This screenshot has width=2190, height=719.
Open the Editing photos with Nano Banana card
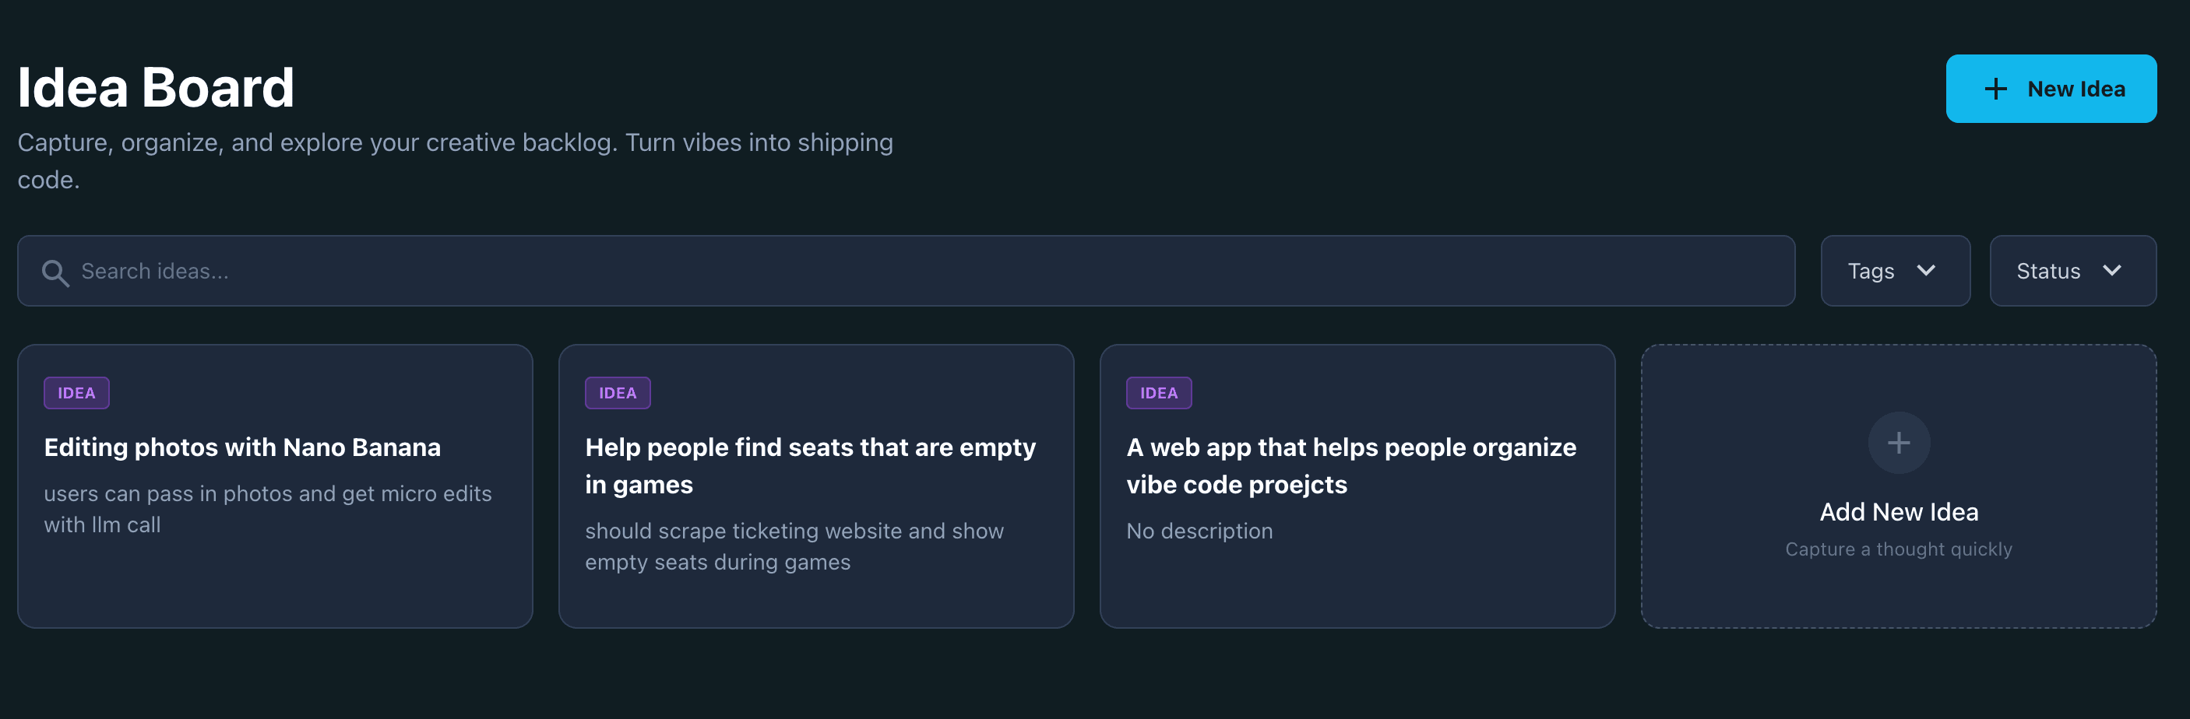pos(274,578)
